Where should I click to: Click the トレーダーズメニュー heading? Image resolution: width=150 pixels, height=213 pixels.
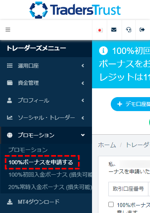tap(36, 48)
